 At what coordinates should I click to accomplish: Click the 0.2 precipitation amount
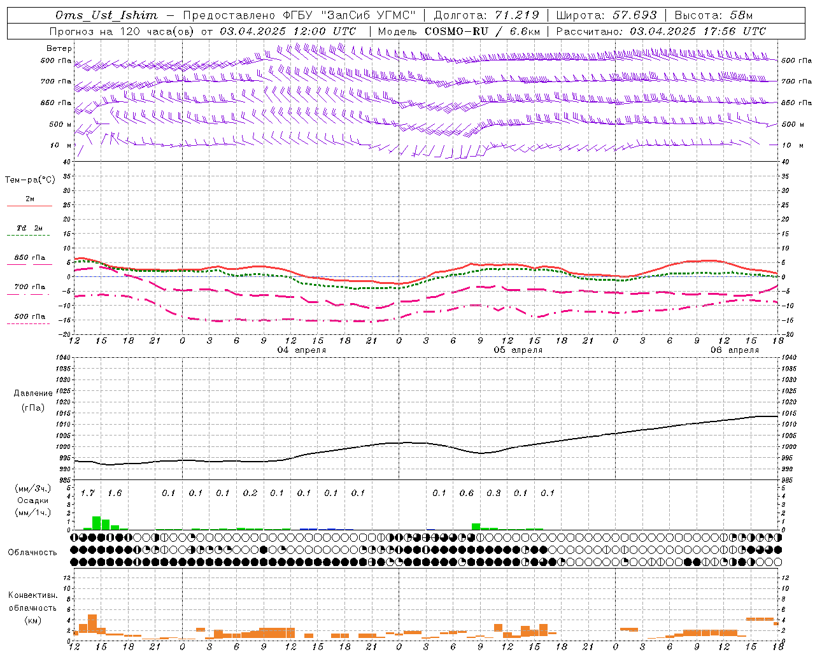[250, 493]
